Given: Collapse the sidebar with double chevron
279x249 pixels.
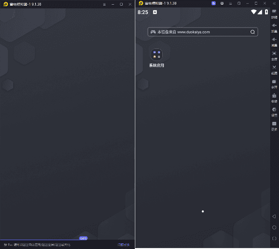Looking at the screenshot, I should (x=274, y=3).
